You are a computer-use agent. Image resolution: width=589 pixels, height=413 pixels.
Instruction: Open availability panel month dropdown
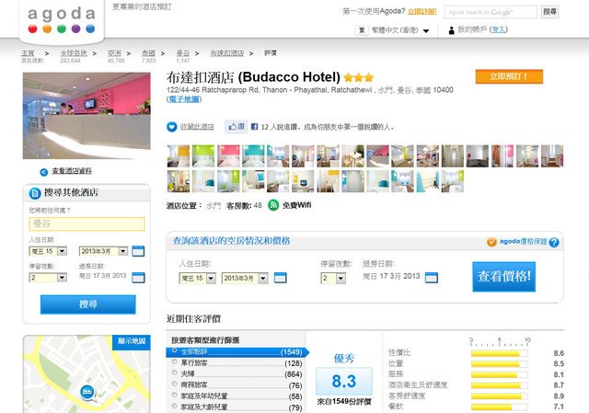(245, 278)
